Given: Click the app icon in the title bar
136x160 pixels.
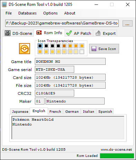Looking at the screenshot, I should click(x=4, y=4).
